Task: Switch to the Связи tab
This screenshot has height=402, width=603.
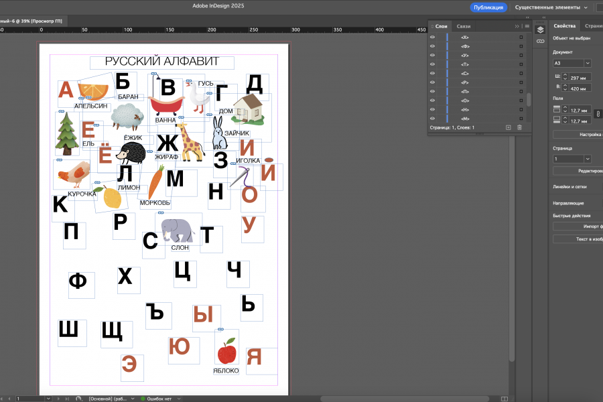Action: click(464, 26)
